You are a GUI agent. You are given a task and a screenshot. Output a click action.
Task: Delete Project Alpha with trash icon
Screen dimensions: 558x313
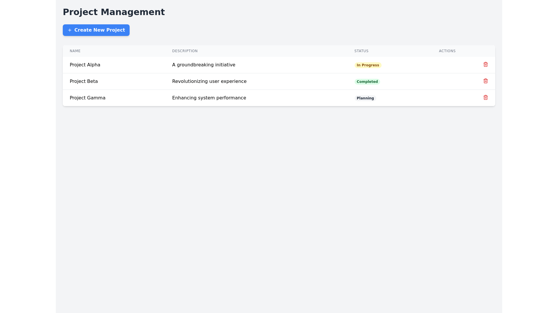[485, 64]
